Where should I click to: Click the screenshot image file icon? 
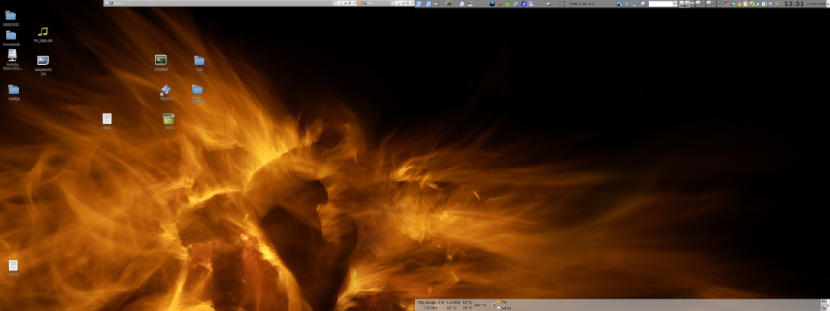point(43,61)
